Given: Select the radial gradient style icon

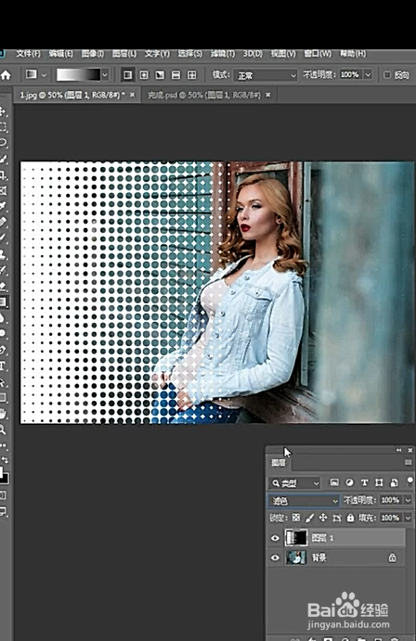Looking at the screenshot, I should (144, 75).
